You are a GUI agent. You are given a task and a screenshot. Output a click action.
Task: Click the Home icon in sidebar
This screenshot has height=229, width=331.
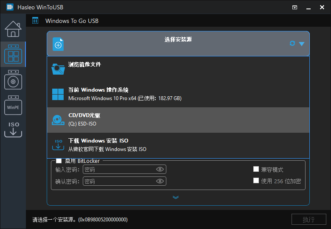tap(13, 28)
